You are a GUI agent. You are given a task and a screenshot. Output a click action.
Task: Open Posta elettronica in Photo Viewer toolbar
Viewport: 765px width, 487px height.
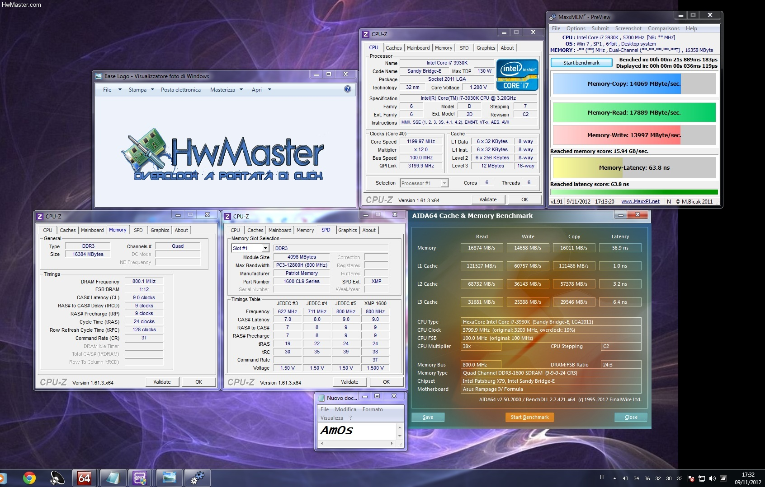tap(181, 89)
